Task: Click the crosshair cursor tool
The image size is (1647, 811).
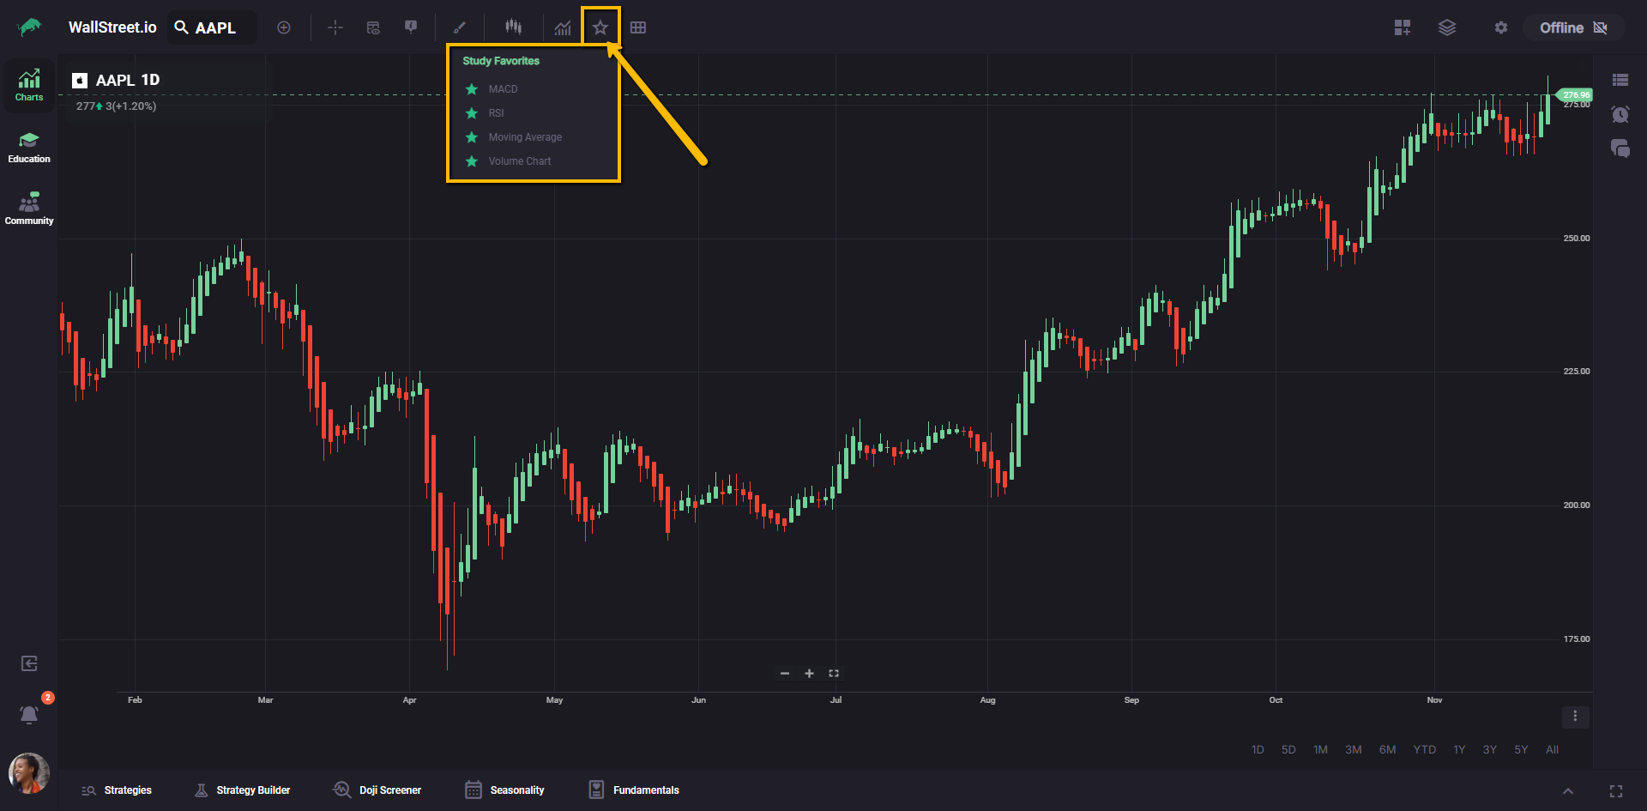Action: (x=335, y=27)
